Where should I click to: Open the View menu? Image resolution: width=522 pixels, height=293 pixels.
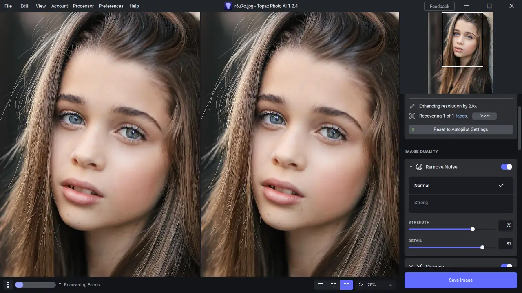(41, 6)
